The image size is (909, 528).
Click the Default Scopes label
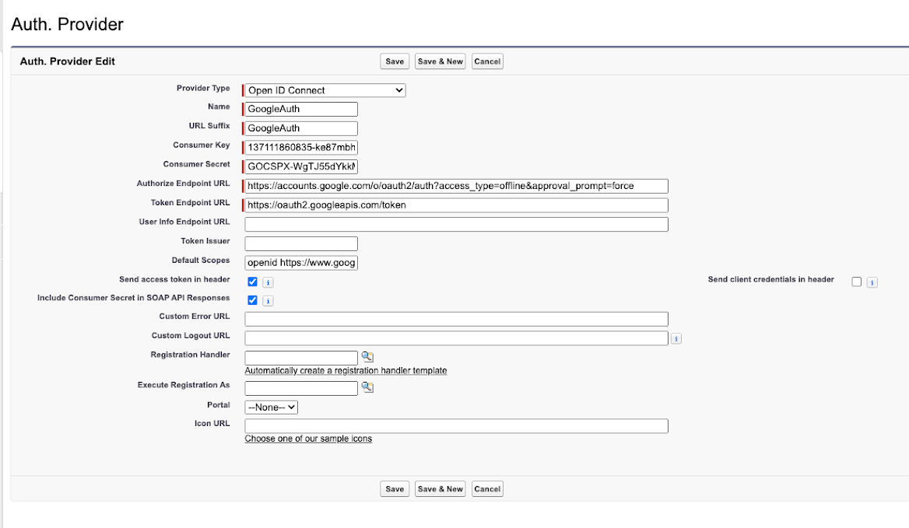(201, 260)
